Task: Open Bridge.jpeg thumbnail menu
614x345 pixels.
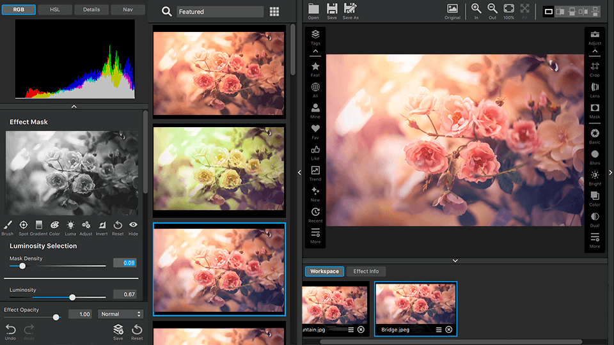Action: click(x=439, y=330)
